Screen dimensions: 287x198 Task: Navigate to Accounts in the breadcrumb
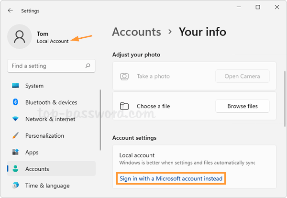(x=136, y=32)
